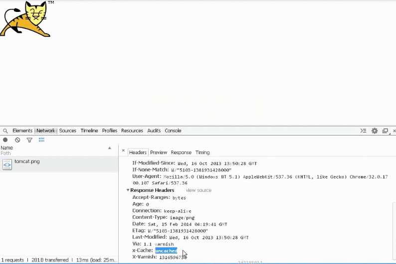Viewport: 396px width, 264px height.
Task: Select the tomcat.png request row
Action: (59, 164)
